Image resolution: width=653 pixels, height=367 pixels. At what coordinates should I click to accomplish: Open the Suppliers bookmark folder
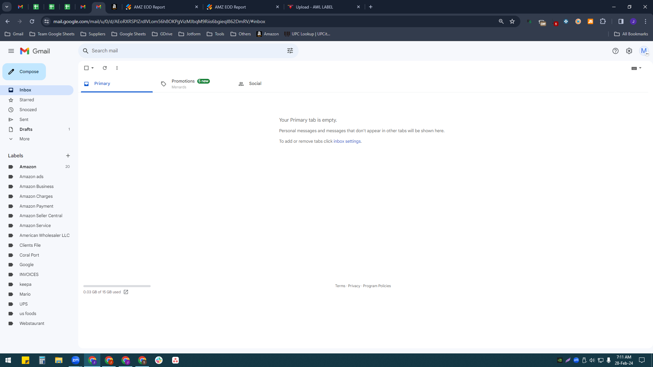[x=93, y=34]
